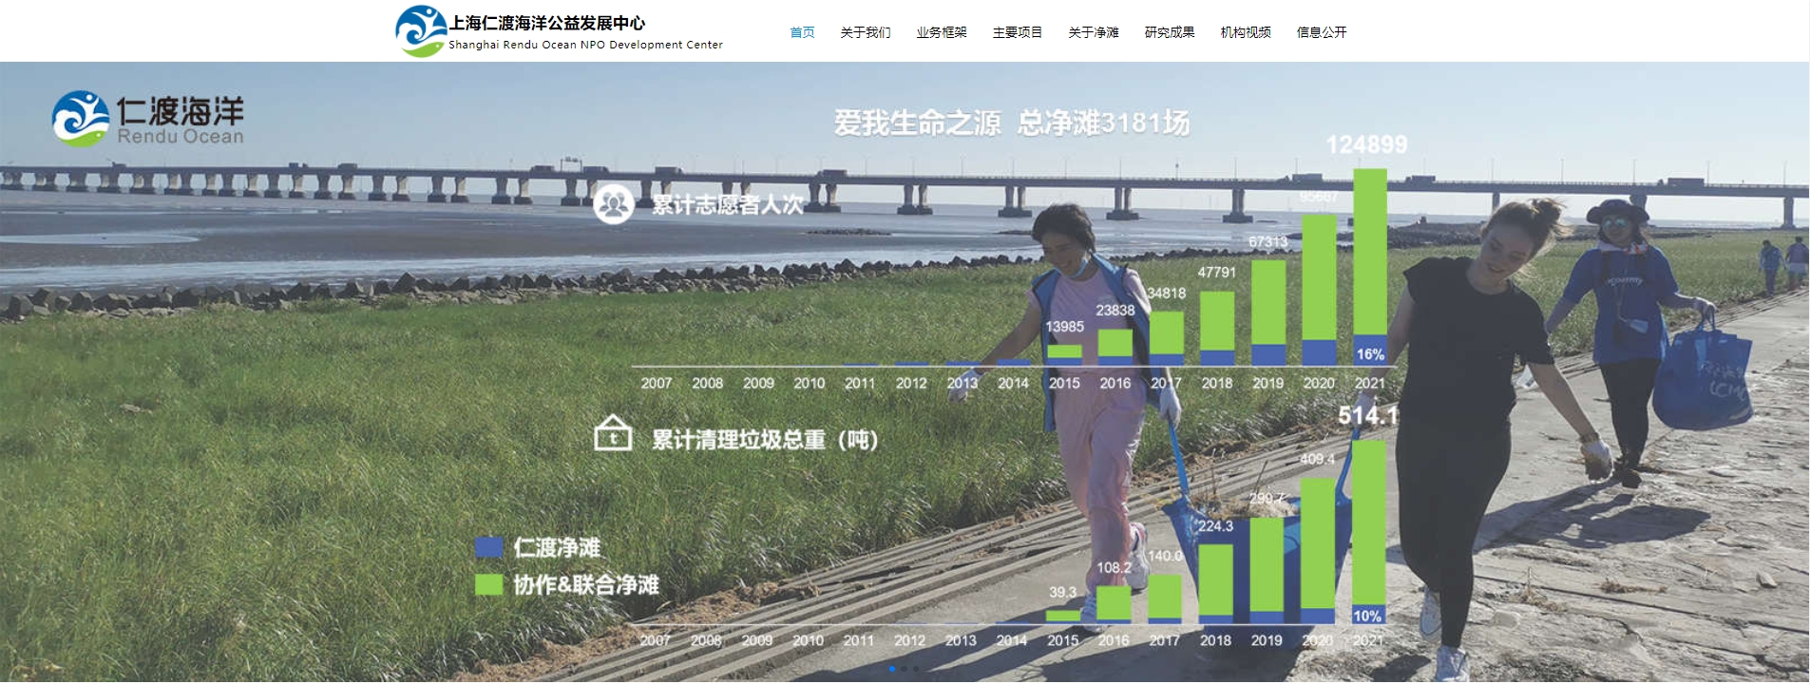Click the Rendu Ocean logo in the header
This screenshot has height=684, width=1810.
point(421,30)
